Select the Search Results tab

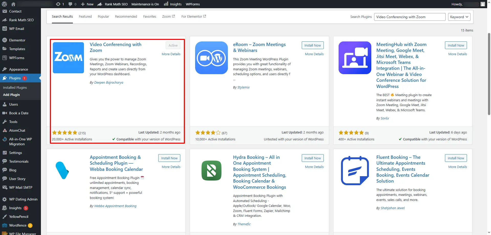(x=62, y=16)
